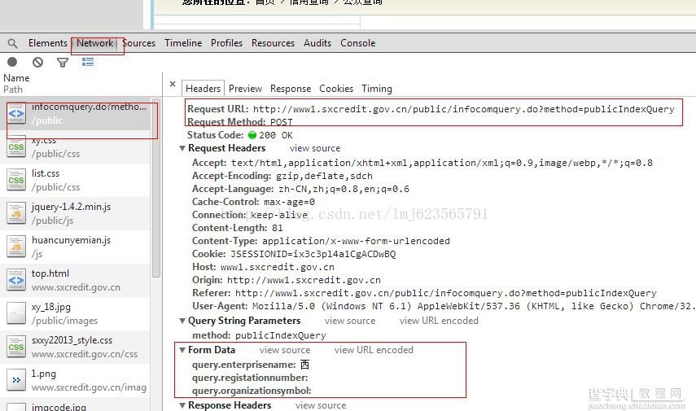The image size is (696, 411).
Task: Click view source next to Form Data
Action: 285,350
